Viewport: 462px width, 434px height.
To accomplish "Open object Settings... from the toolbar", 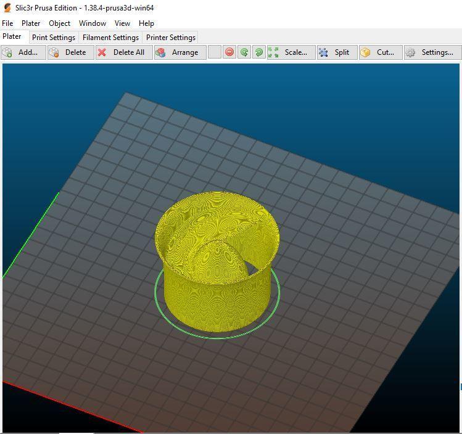I will point(431,52).
